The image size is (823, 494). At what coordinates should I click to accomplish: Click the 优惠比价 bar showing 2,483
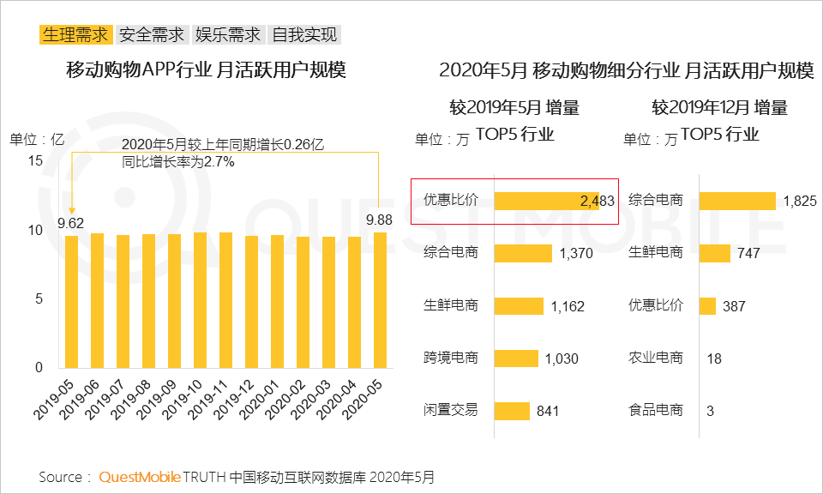(x=547, y=201)
